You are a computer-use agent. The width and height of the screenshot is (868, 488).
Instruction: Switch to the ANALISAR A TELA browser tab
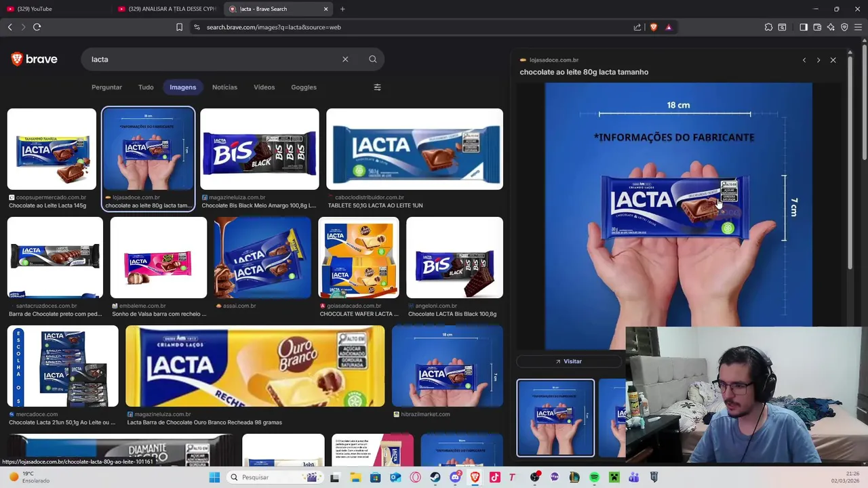click(166, 9)
